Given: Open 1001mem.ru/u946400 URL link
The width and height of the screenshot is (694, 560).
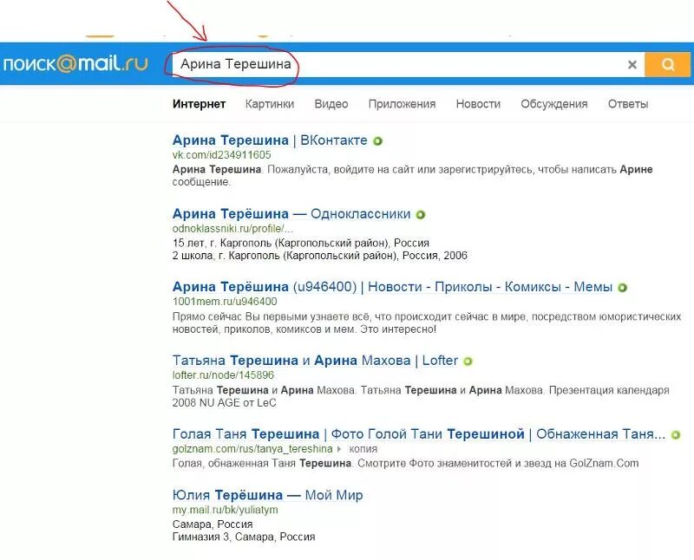Looking at the screenshot, I should [225, 302].
